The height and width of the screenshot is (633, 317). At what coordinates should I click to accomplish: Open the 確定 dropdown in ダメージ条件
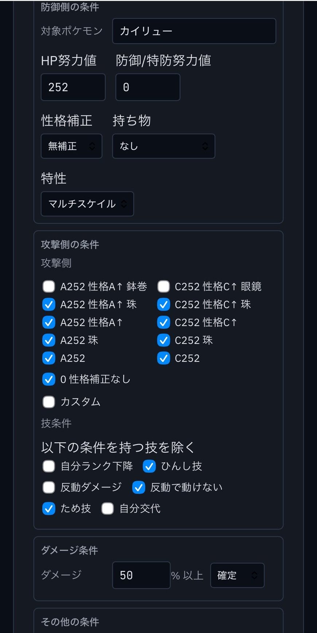click(237, 575)
